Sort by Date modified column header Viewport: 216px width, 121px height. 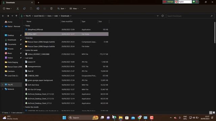pos(67,22)
